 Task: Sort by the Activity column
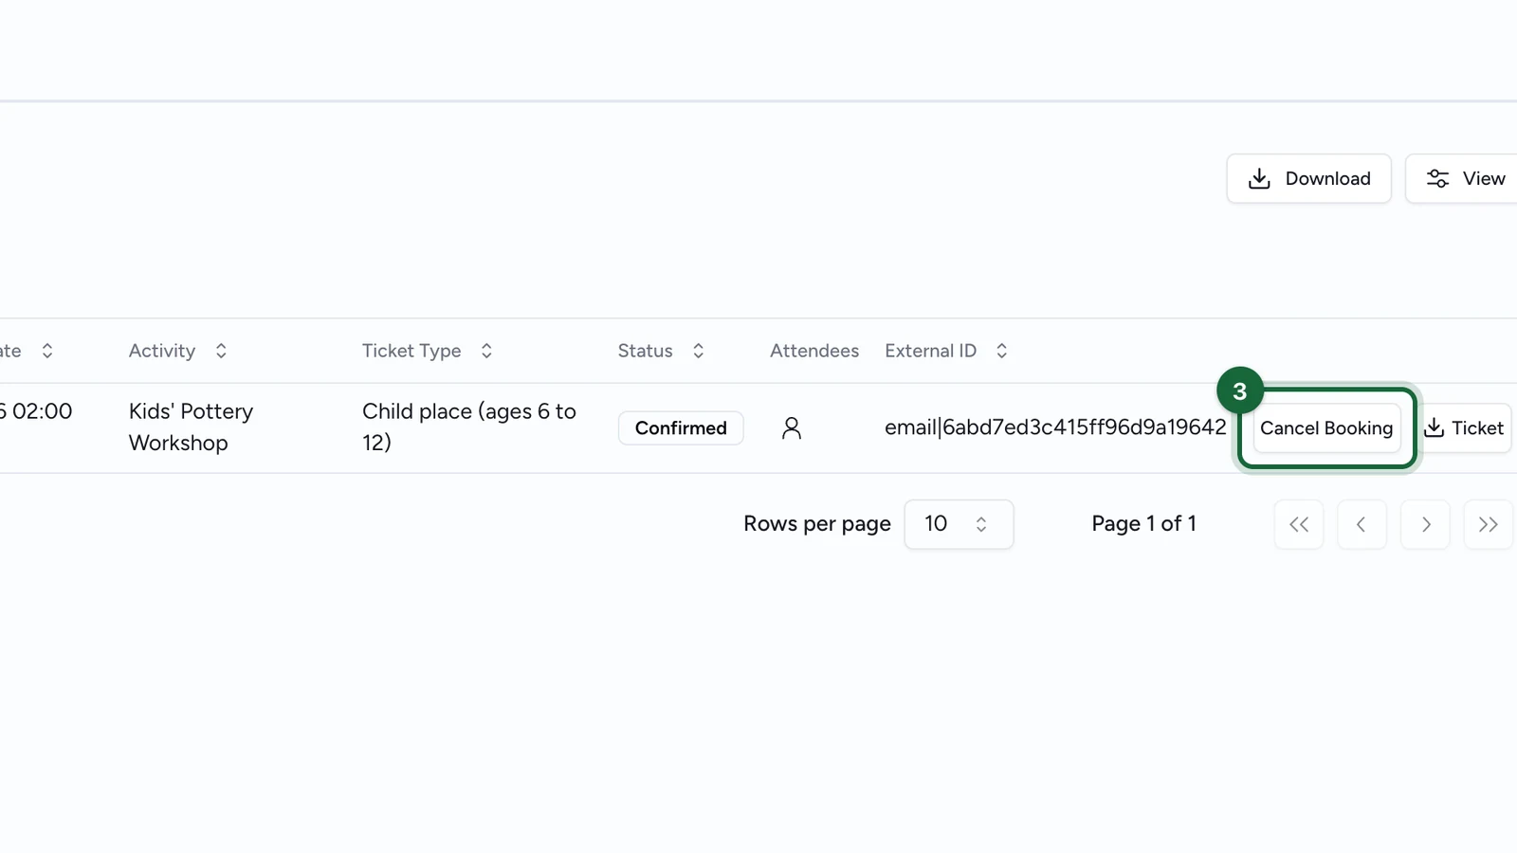178,351
